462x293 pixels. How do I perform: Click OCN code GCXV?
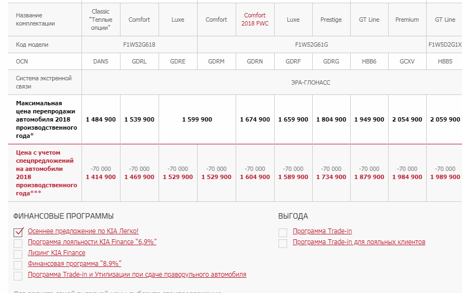(x=407, y=61)
